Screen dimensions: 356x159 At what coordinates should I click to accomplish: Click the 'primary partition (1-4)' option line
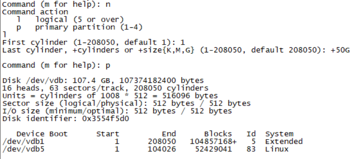tap(79, 27)
